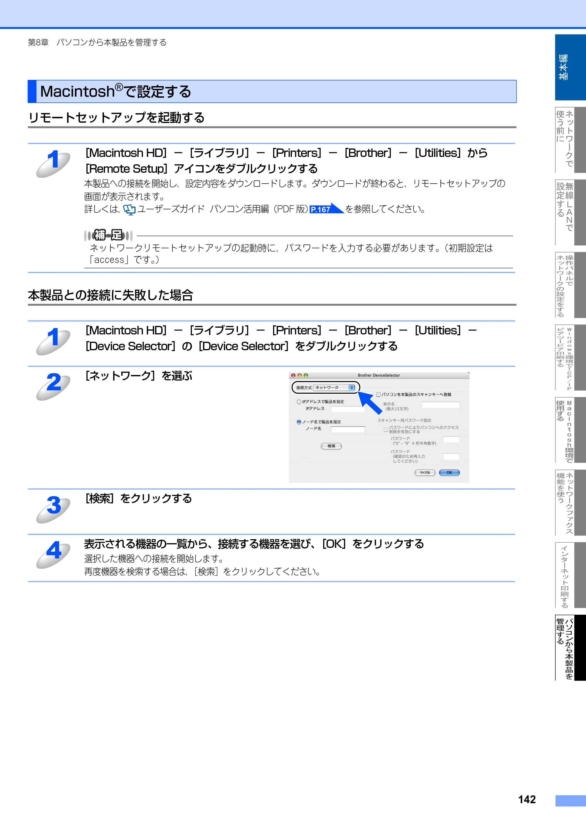The width and height of the screenshot is (586, 829).
Task: Open the ネットワークファクス機能を使う side tab
Action: [x=570, y=502]
